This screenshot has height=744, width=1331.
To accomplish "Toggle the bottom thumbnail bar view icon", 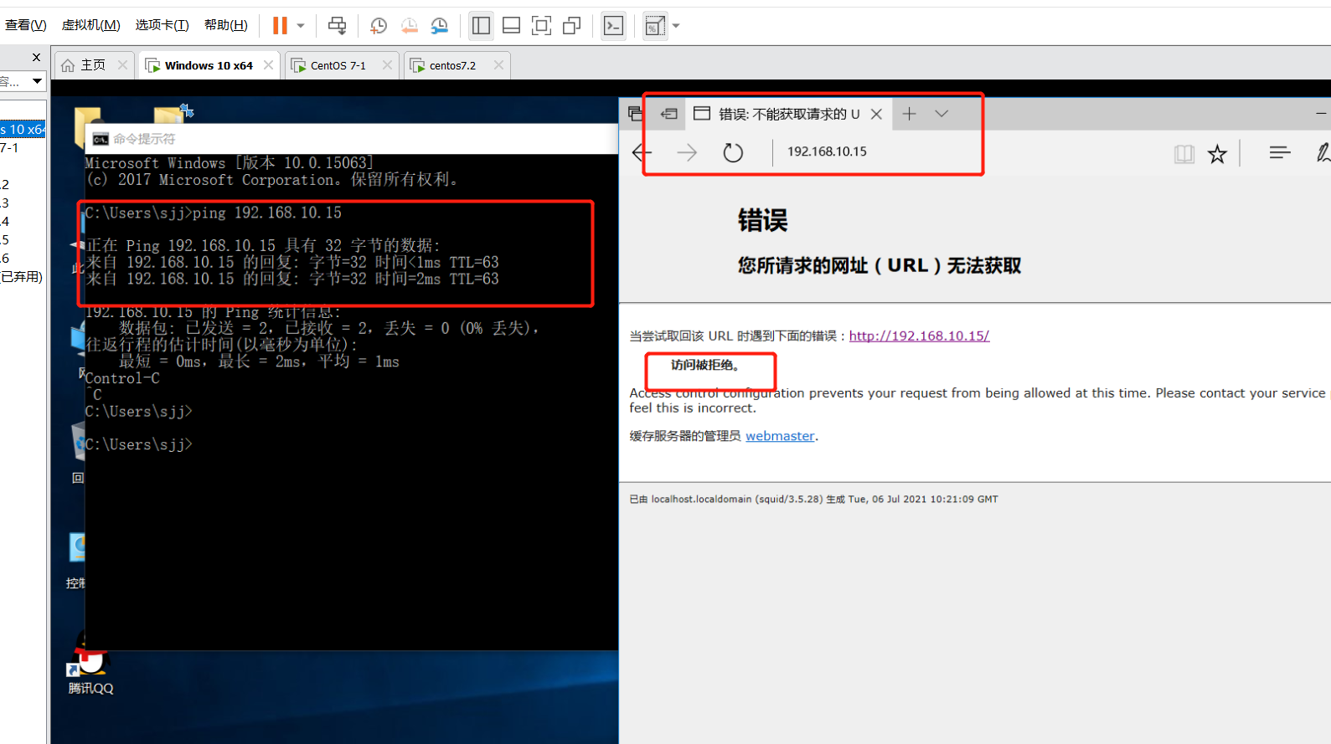I will 511,26.
